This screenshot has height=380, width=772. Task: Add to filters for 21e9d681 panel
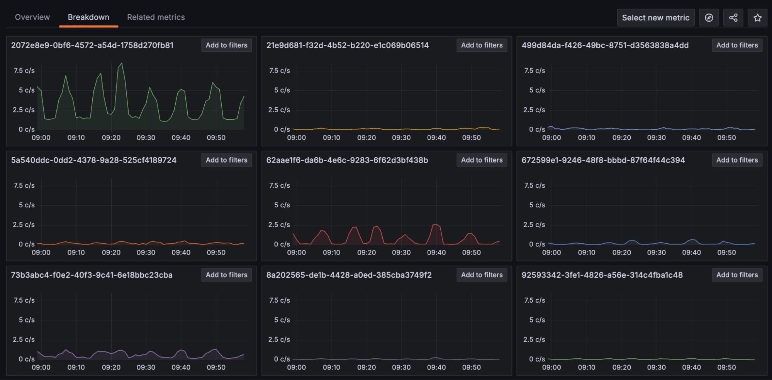click(482, 45)
